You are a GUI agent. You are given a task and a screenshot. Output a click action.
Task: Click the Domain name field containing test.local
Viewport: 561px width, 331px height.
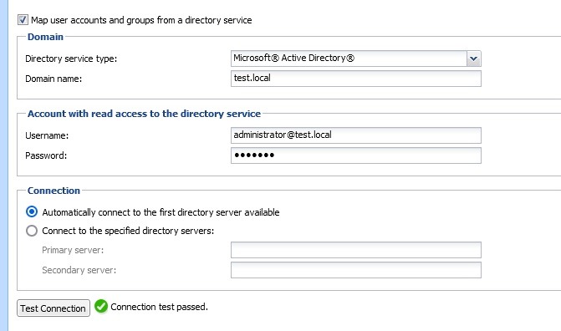355,79
